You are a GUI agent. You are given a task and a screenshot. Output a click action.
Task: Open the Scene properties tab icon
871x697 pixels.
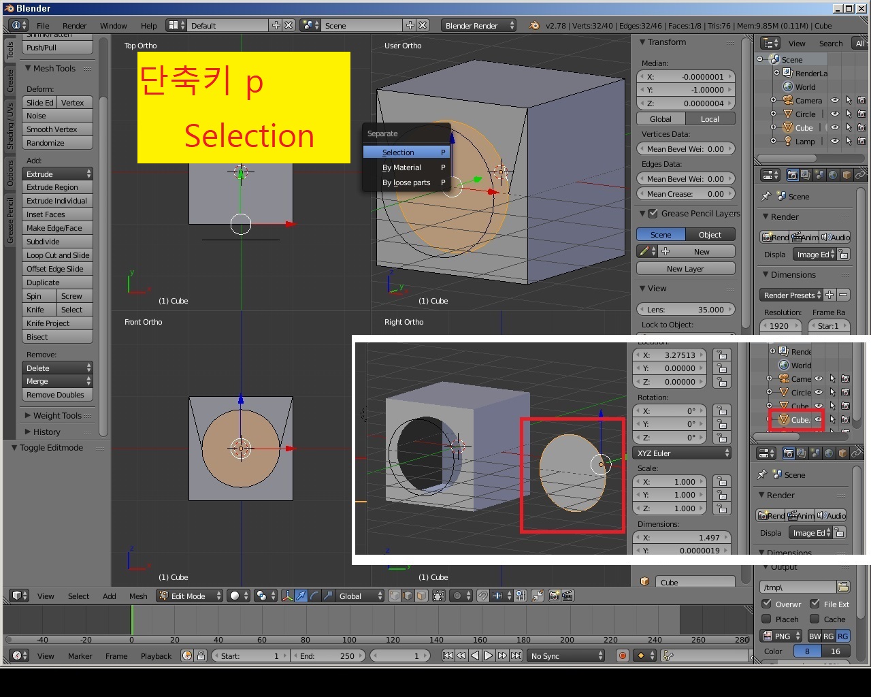point(819,175)
